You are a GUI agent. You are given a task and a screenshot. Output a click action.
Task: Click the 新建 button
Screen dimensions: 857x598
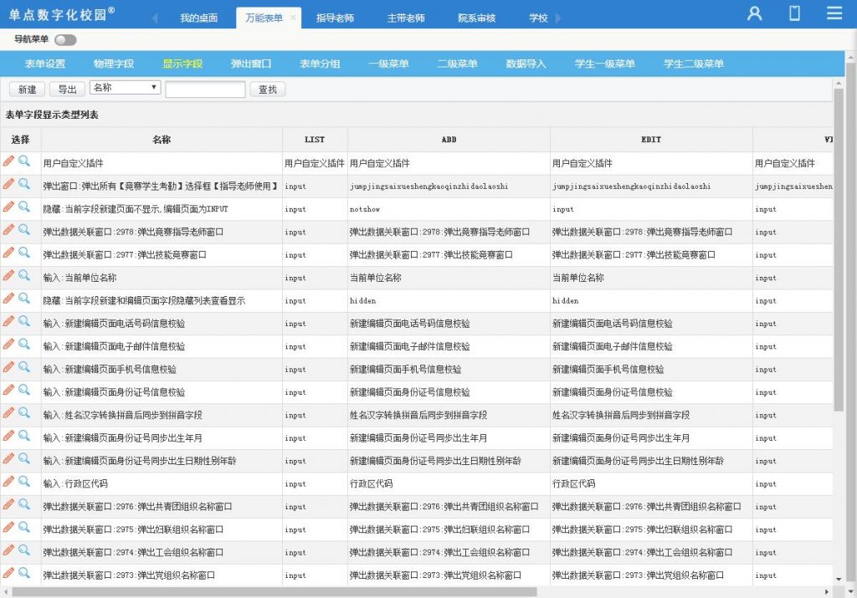tap(28, 89)
